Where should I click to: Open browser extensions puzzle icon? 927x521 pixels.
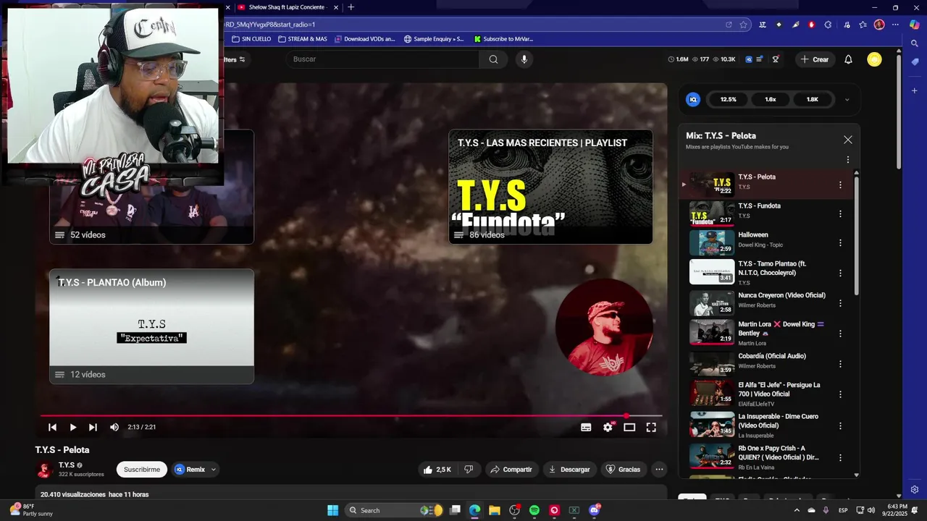pos(828,25)
